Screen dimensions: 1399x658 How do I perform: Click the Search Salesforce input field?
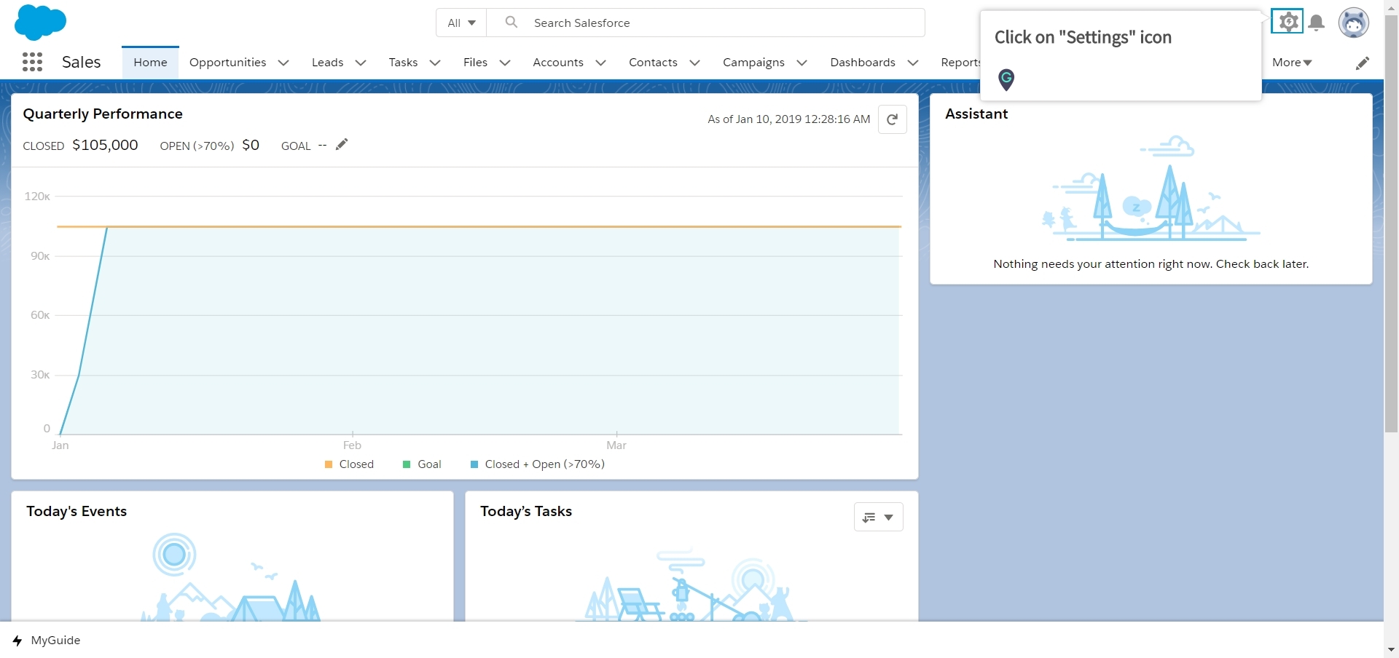point(705,23)
